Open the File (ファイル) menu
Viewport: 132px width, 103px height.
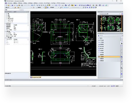10,3
